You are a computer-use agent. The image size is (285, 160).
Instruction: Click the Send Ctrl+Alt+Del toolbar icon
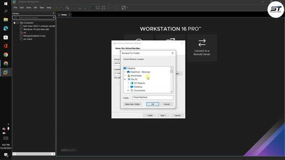pos(67,8)
